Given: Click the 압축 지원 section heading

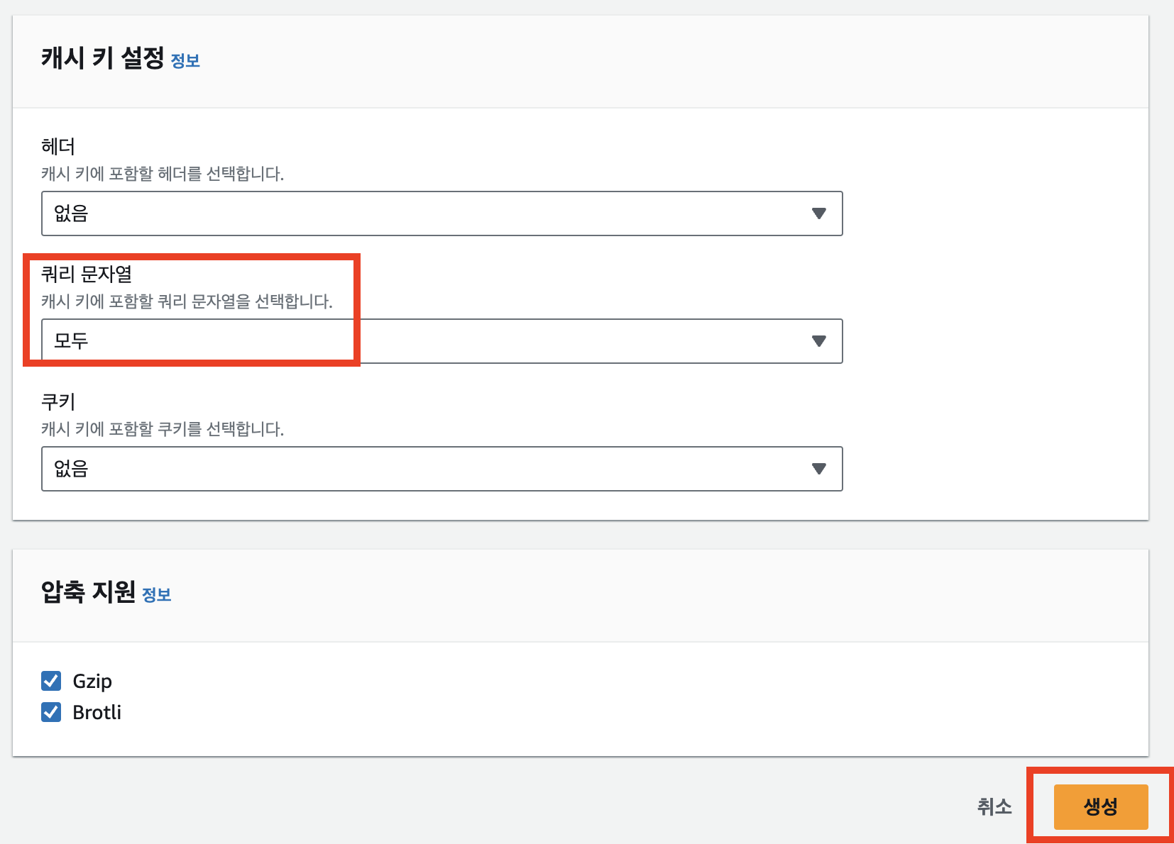Looking at the screenshot, I should click(89, 592).
